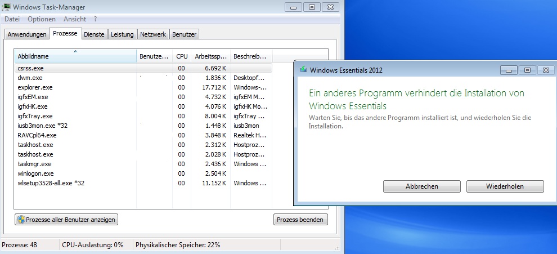
Task: Sort by the CPU column header
Action: pos(182,56)
